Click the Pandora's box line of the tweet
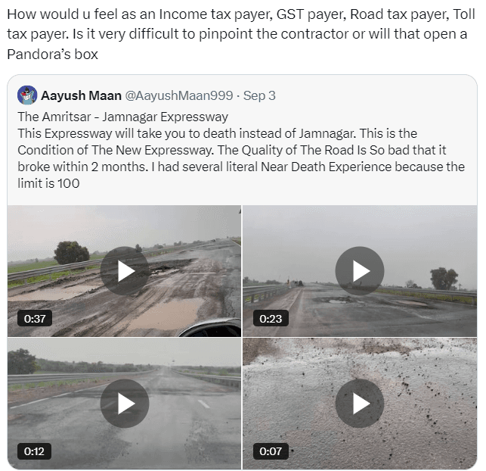Screen dimensions: 486x471 [x=52, y=55]
